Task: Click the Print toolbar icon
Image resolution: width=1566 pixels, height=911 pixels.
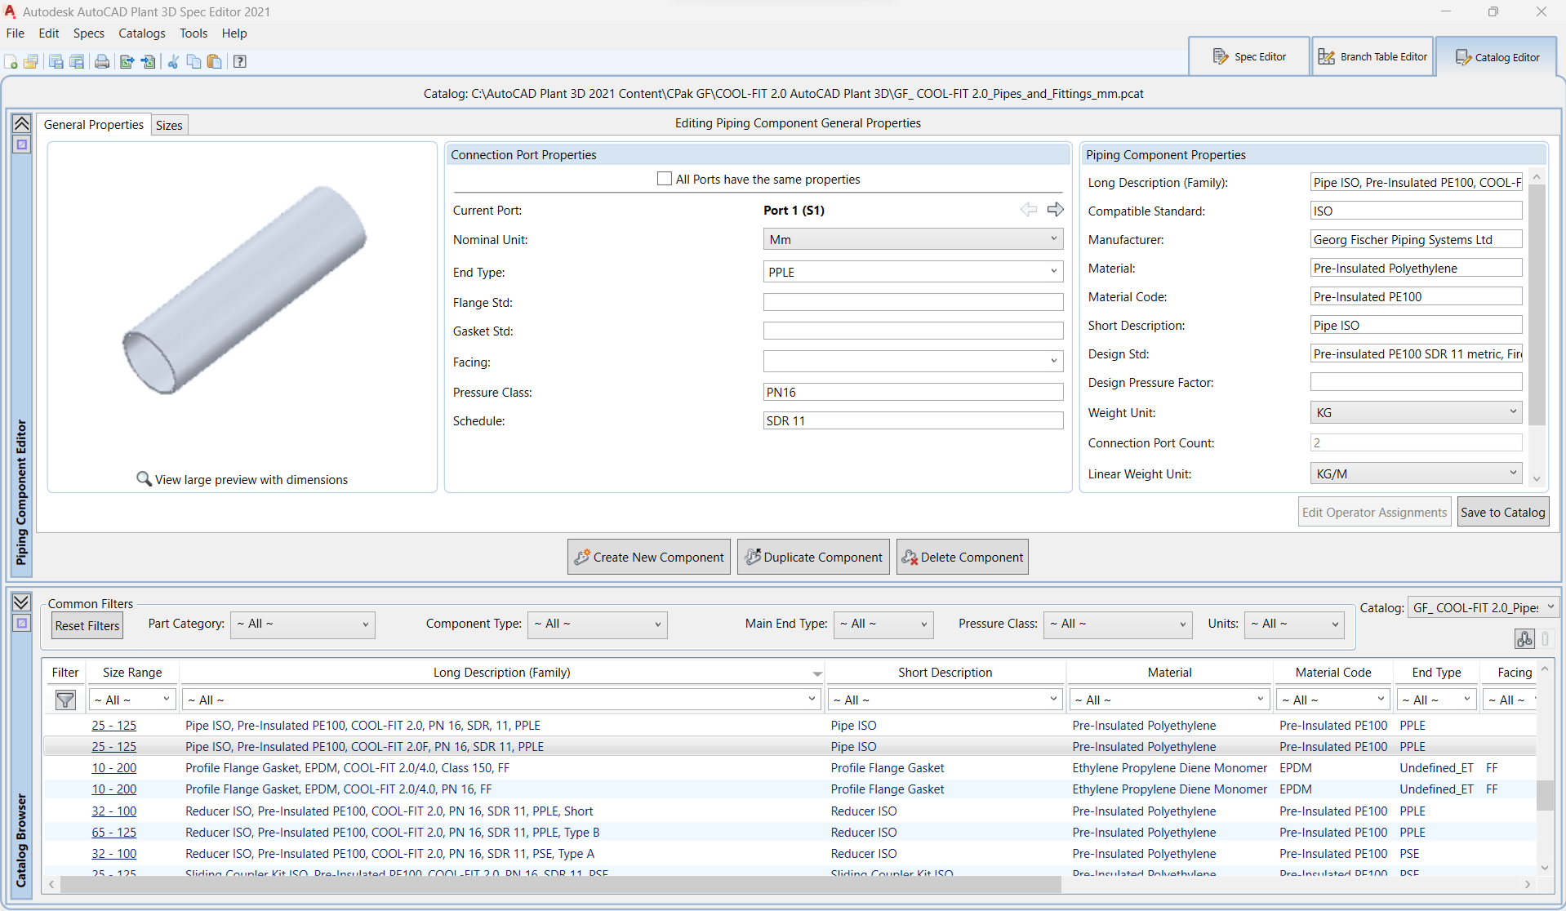Action: tap(102, 62)
